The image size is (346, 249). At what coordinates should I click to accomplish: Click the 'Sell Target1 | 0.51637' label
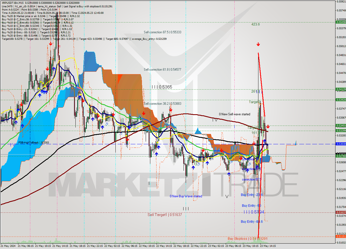click(165, 215)
